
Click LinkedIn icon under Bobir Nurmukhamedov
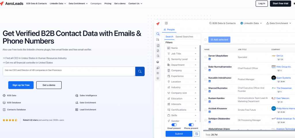tap(210, 70)
